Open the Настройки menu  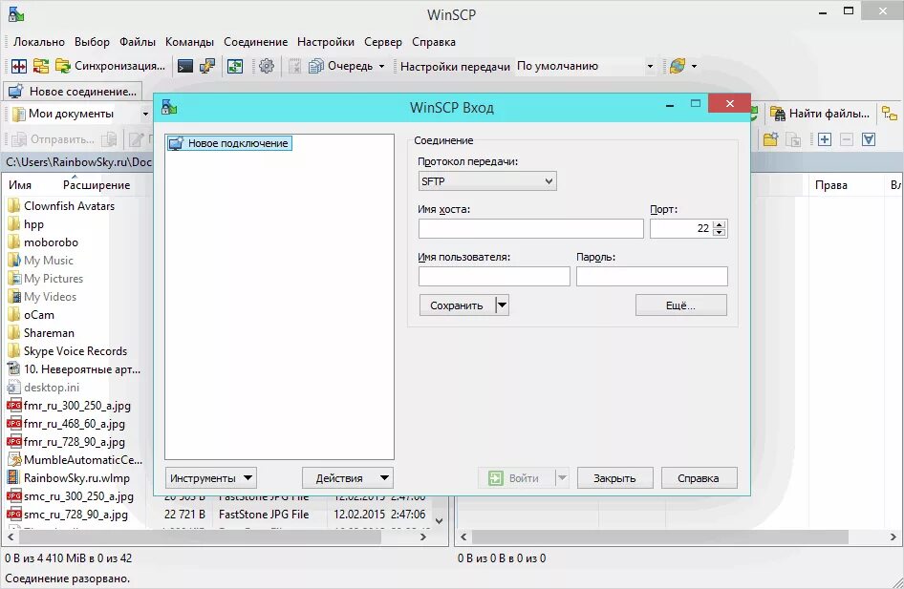pos(326,42)
